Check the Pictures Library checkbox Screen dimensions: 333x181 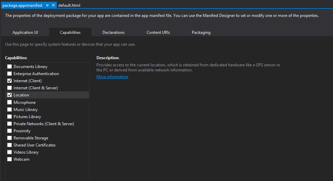[9, 117]
